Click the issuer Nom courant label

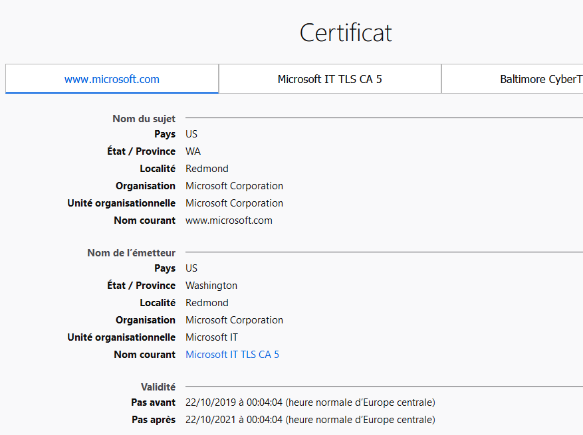[x=145, y=355]
